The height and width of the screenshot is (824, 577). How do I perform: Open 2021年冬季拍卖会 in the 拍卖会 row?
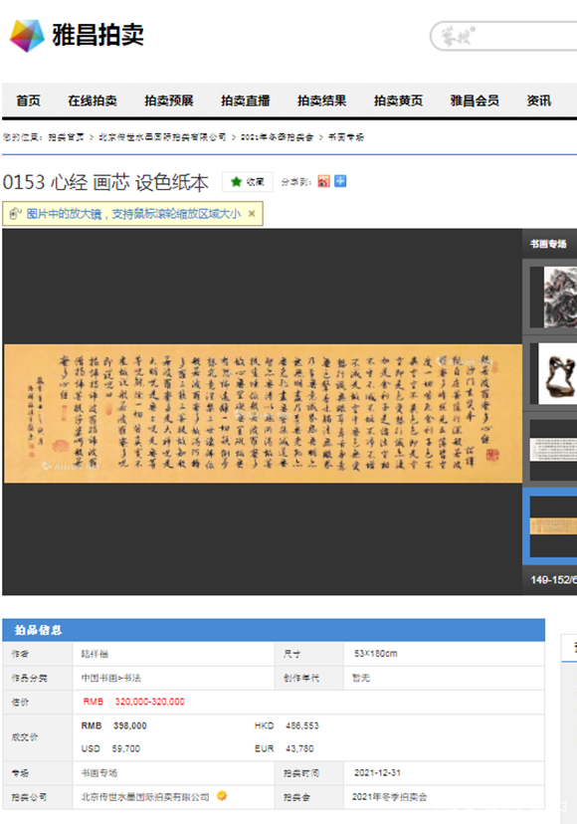(x=389, y=797)
